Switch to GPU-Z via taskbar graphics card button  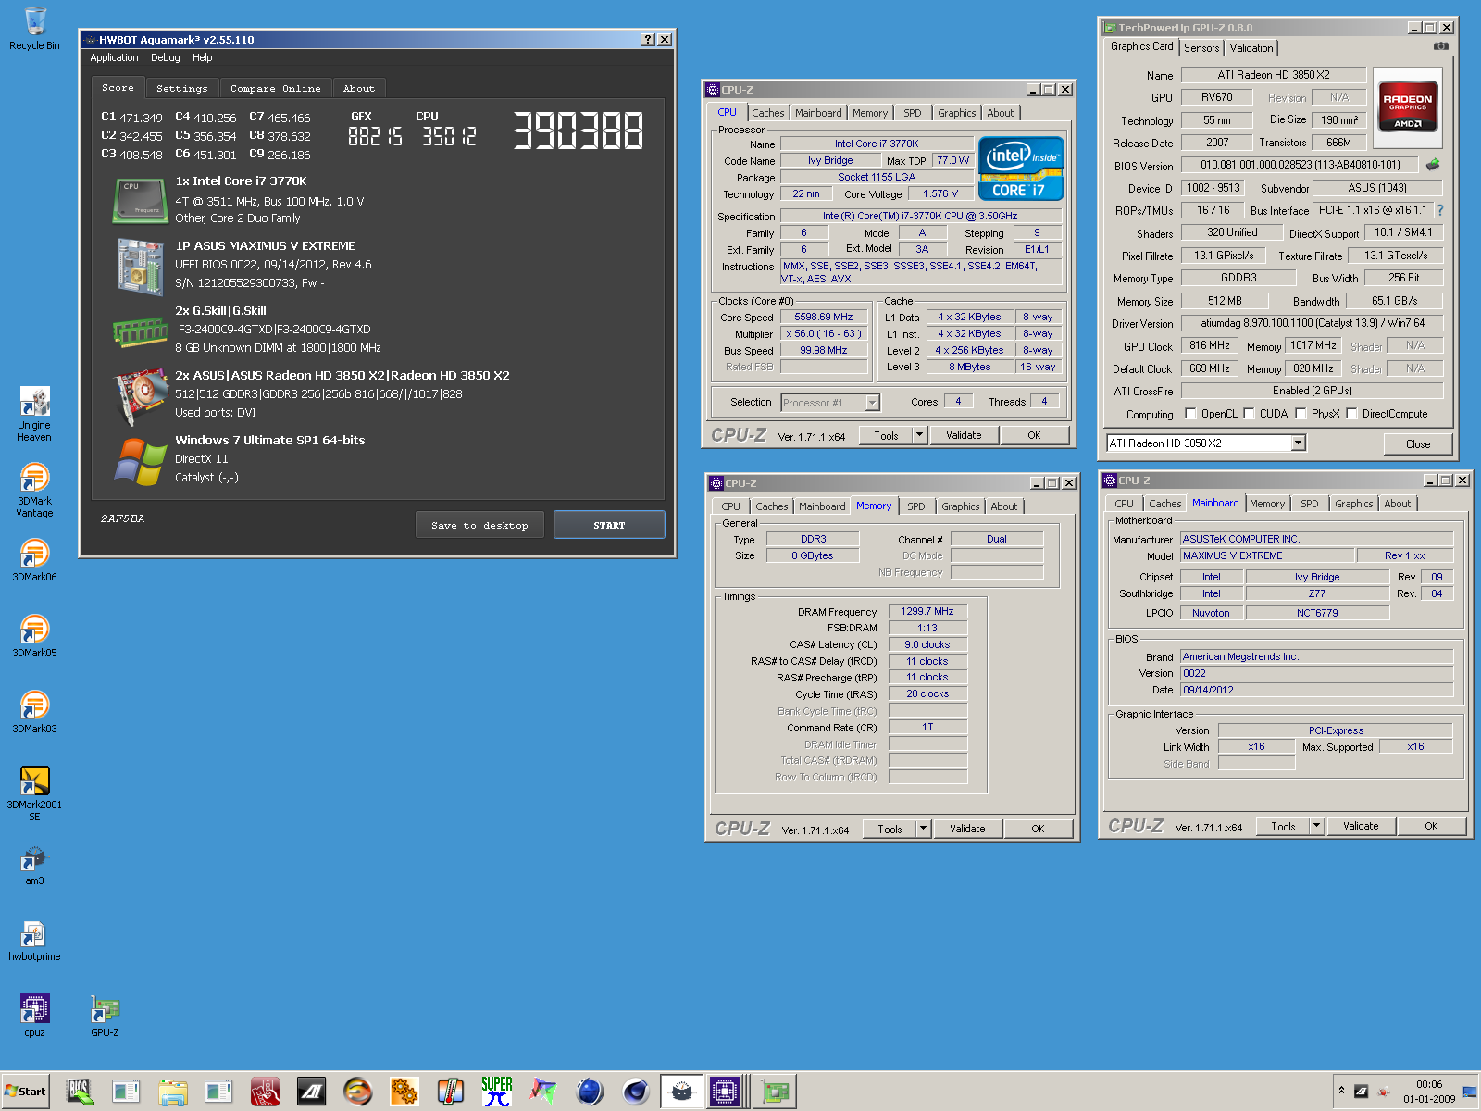coord(774,1092)
